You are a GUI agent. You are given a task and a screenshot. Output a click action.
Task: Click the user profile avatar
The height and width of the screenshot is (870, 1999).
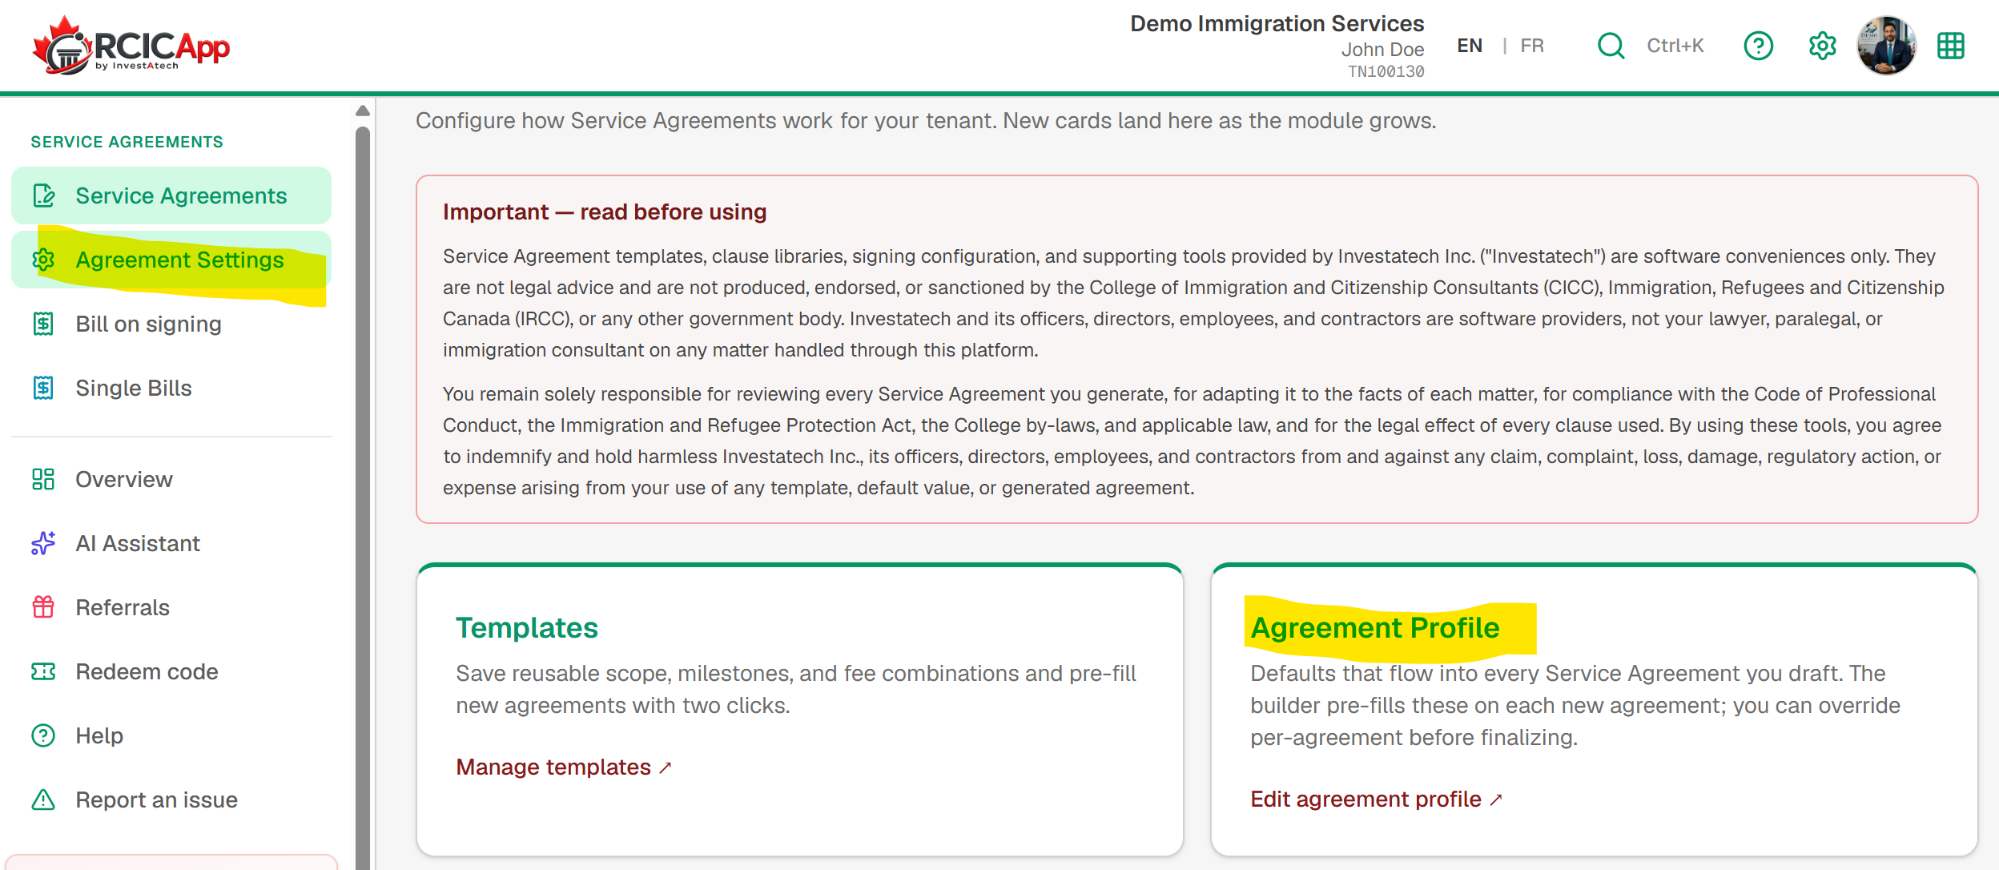[1886, 46]
